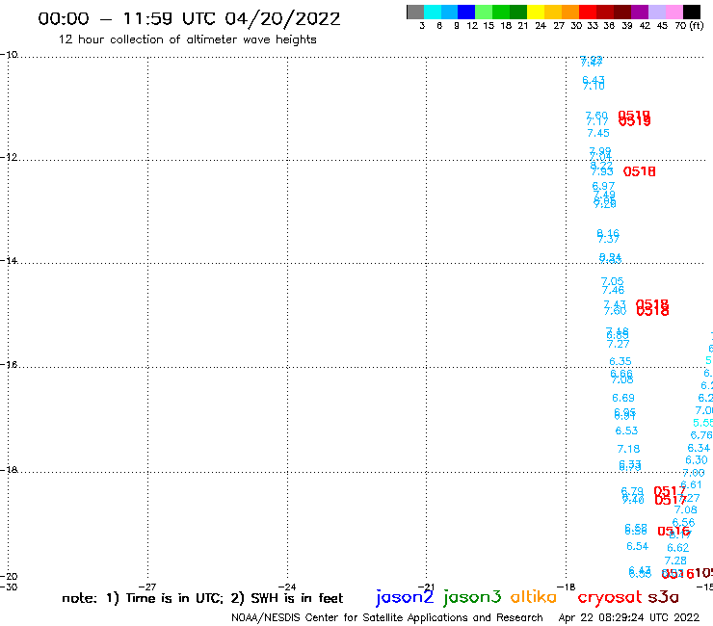Select the yellow swatch in the color scale
Screen dimensions: 713x626
[x=536, y=12]
